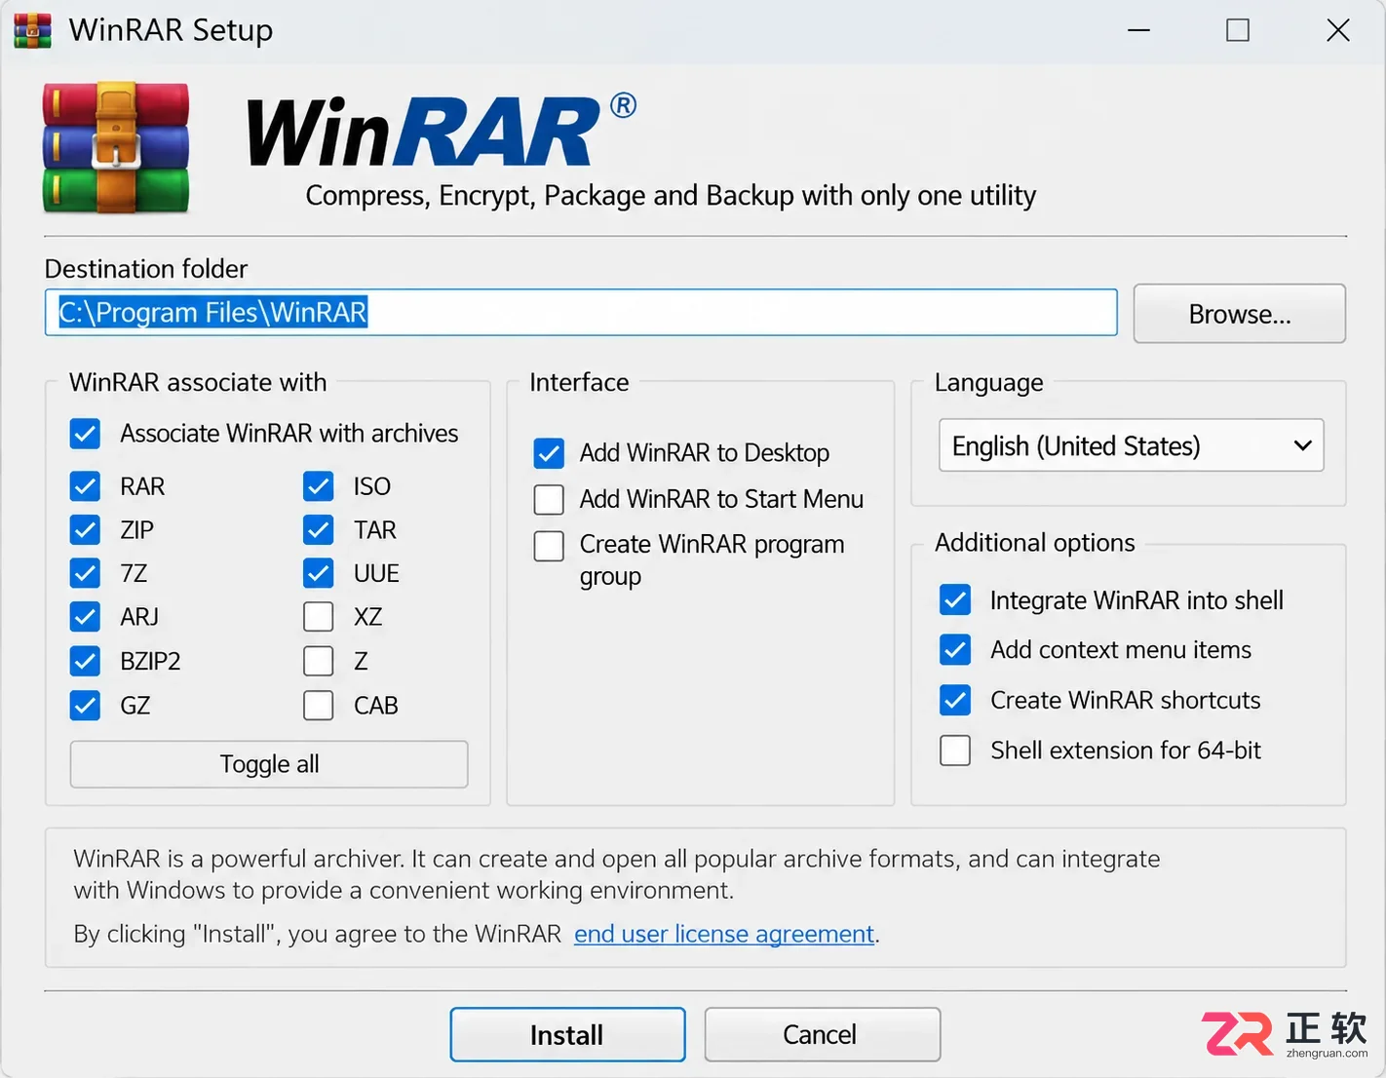Screen dimensions: 1386x1078
Task: Uncheck the ARJ file association
Action: point(86,617)
